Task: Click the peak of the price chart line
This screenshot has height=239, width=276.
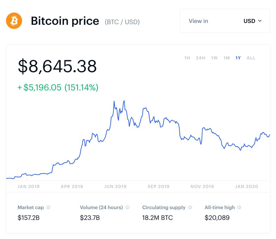Action: [x=124, y=101]
